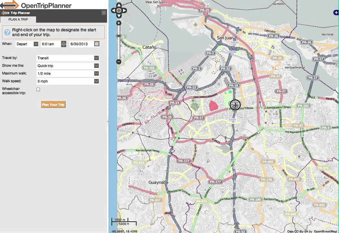
Task: Click the PR-36 route shield
Action: tap(277, 58)
